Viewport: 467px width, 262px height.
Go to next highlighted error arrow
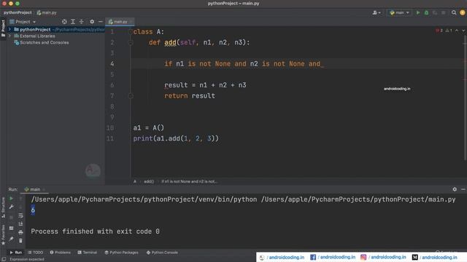point(463,31)
